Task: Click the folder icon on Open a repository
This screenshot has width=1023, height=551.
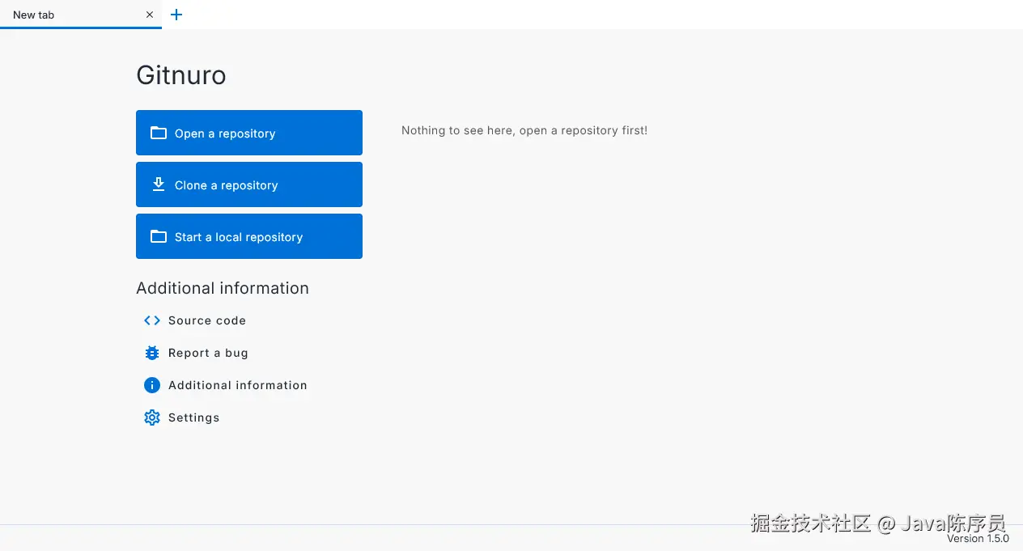Action: pos(159,133)
